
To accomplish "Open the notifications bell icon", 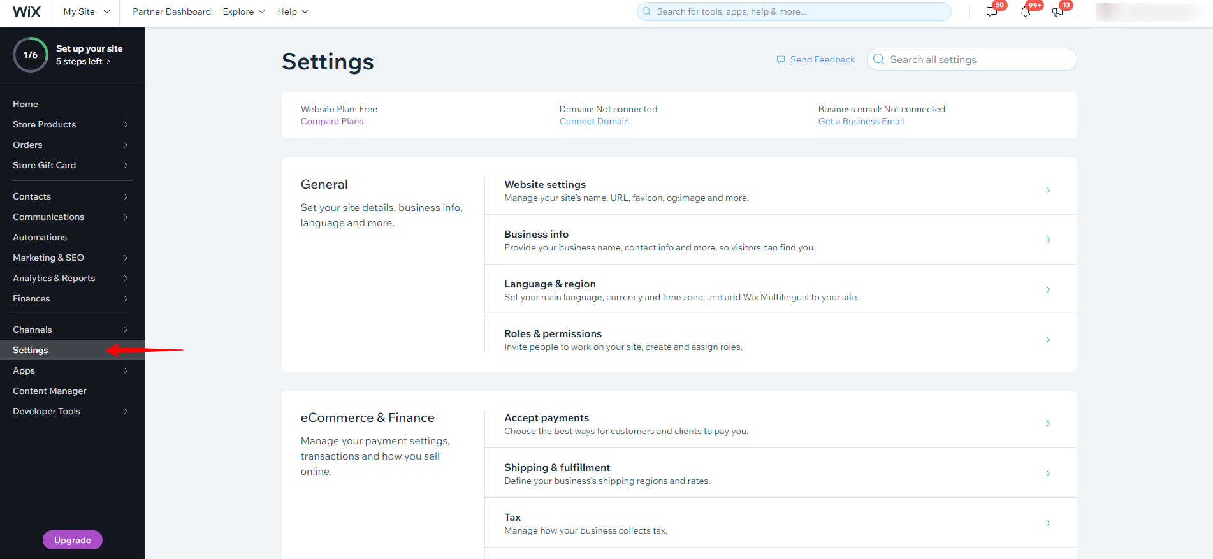I will pyautogui.click(x=1025, y=11).
